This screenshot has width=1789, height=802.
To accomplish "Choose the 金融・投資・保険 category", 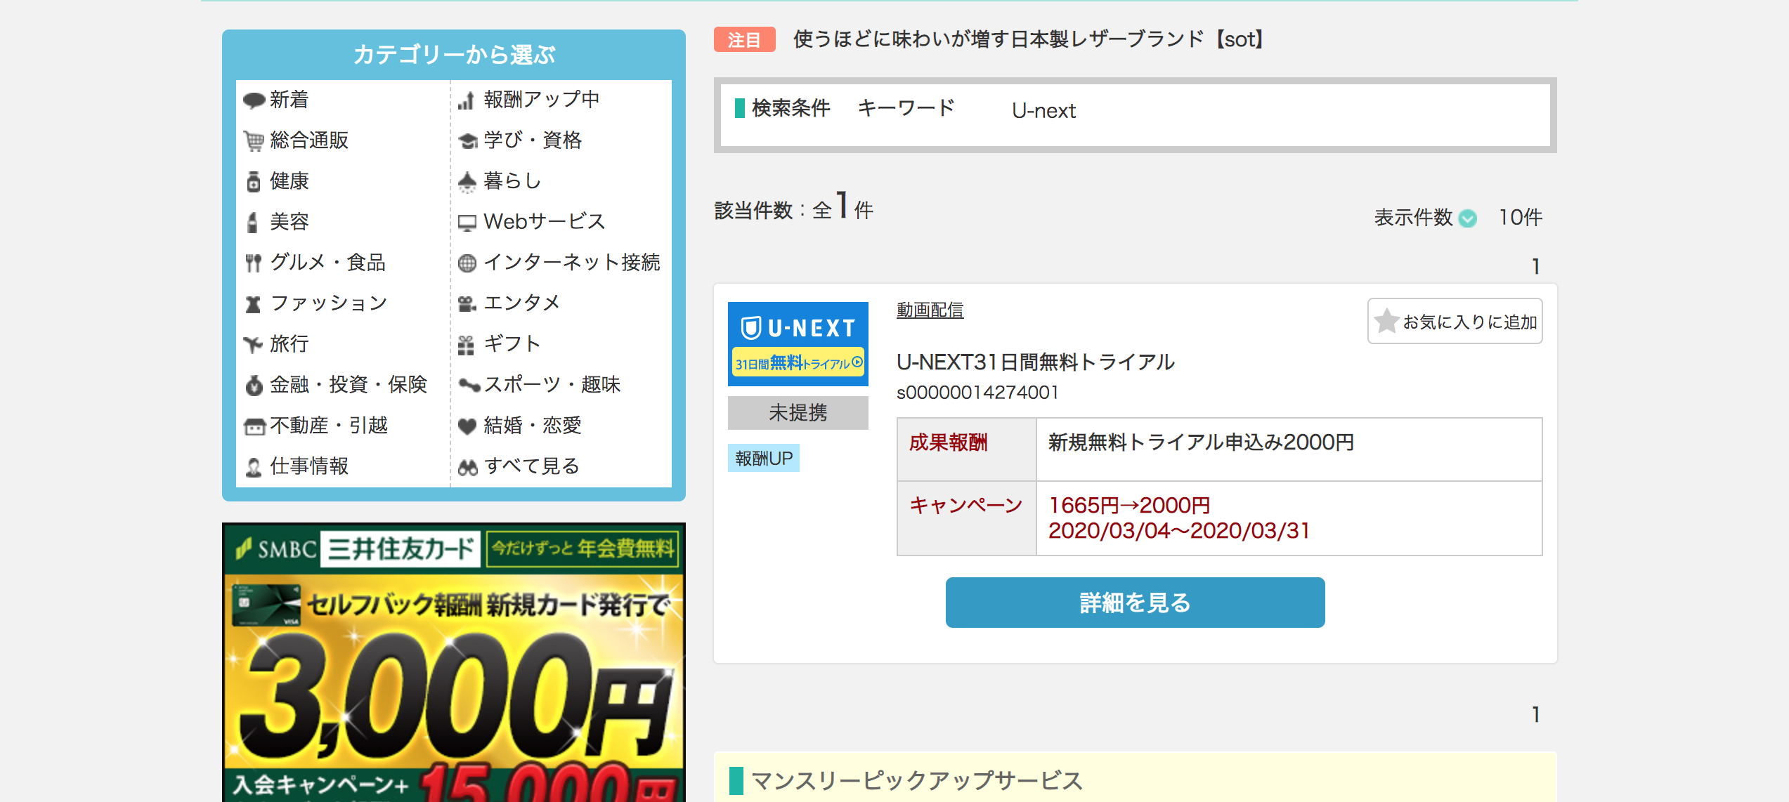I will point(349,384).
